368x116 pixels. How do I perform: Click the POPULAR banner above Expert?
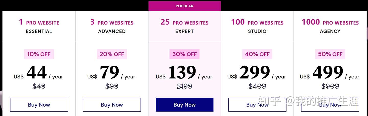pyautogui.click(x=185, y=6)
